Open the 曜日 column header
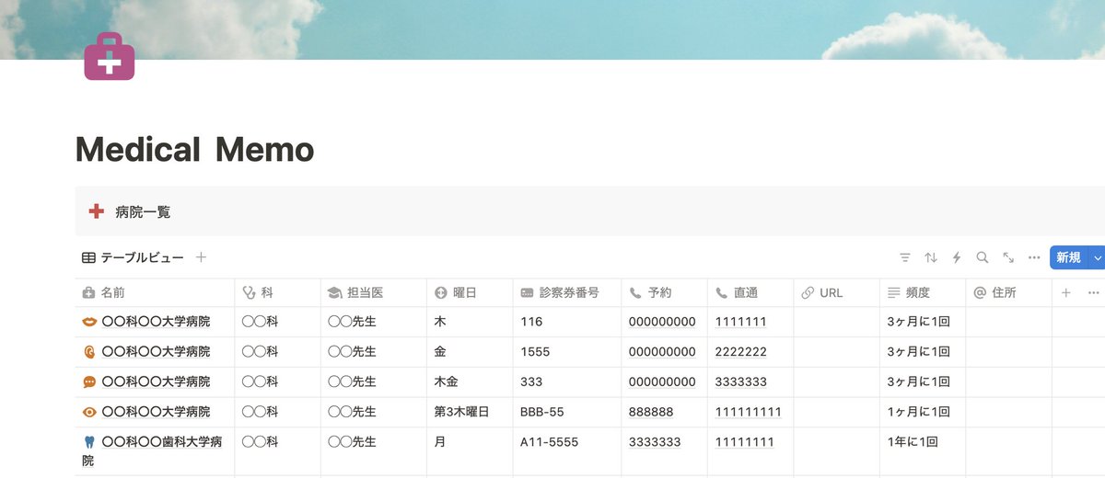The width and height of the screenshot is (1105, 478). click(x=470, y=293)
